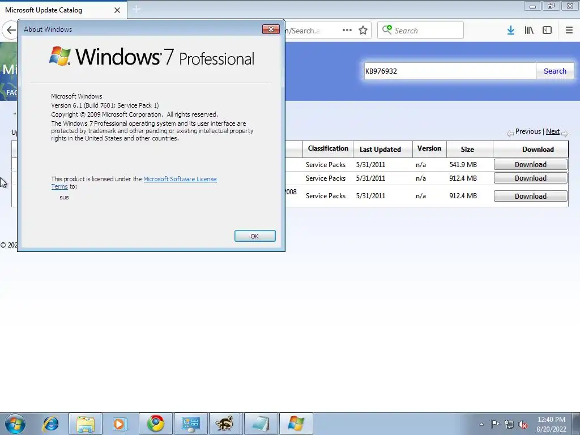Click the catalog Search button

555,71
